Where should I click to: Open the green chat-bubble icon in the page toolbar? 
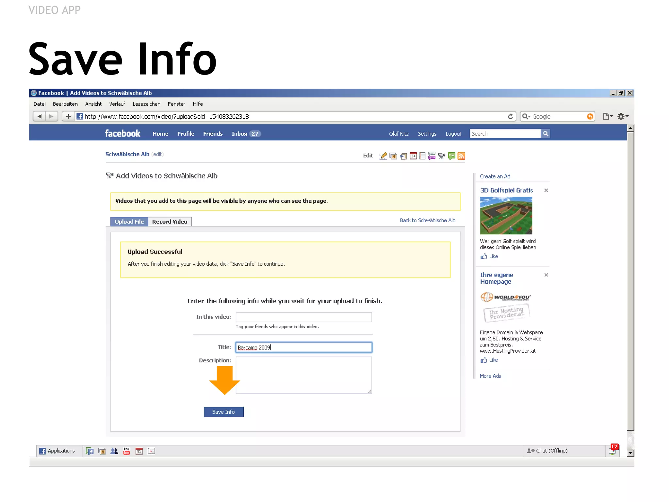(x=452, y=156)
